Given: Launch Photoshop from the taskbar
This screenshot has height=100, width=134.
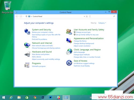Looking at the screenshot, I should click(43, 97).
